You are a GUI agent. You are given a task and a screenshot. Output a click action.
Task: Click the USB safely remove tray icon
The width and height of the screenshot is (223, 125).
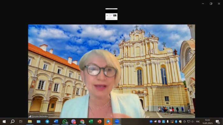(x=168, y=122)
